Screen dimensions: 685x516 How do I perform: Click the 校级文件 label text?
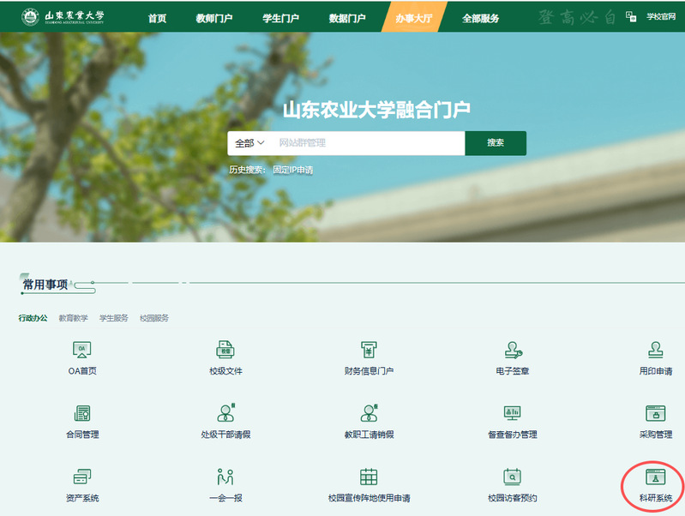pyautogui.click(x=225, y=371)
